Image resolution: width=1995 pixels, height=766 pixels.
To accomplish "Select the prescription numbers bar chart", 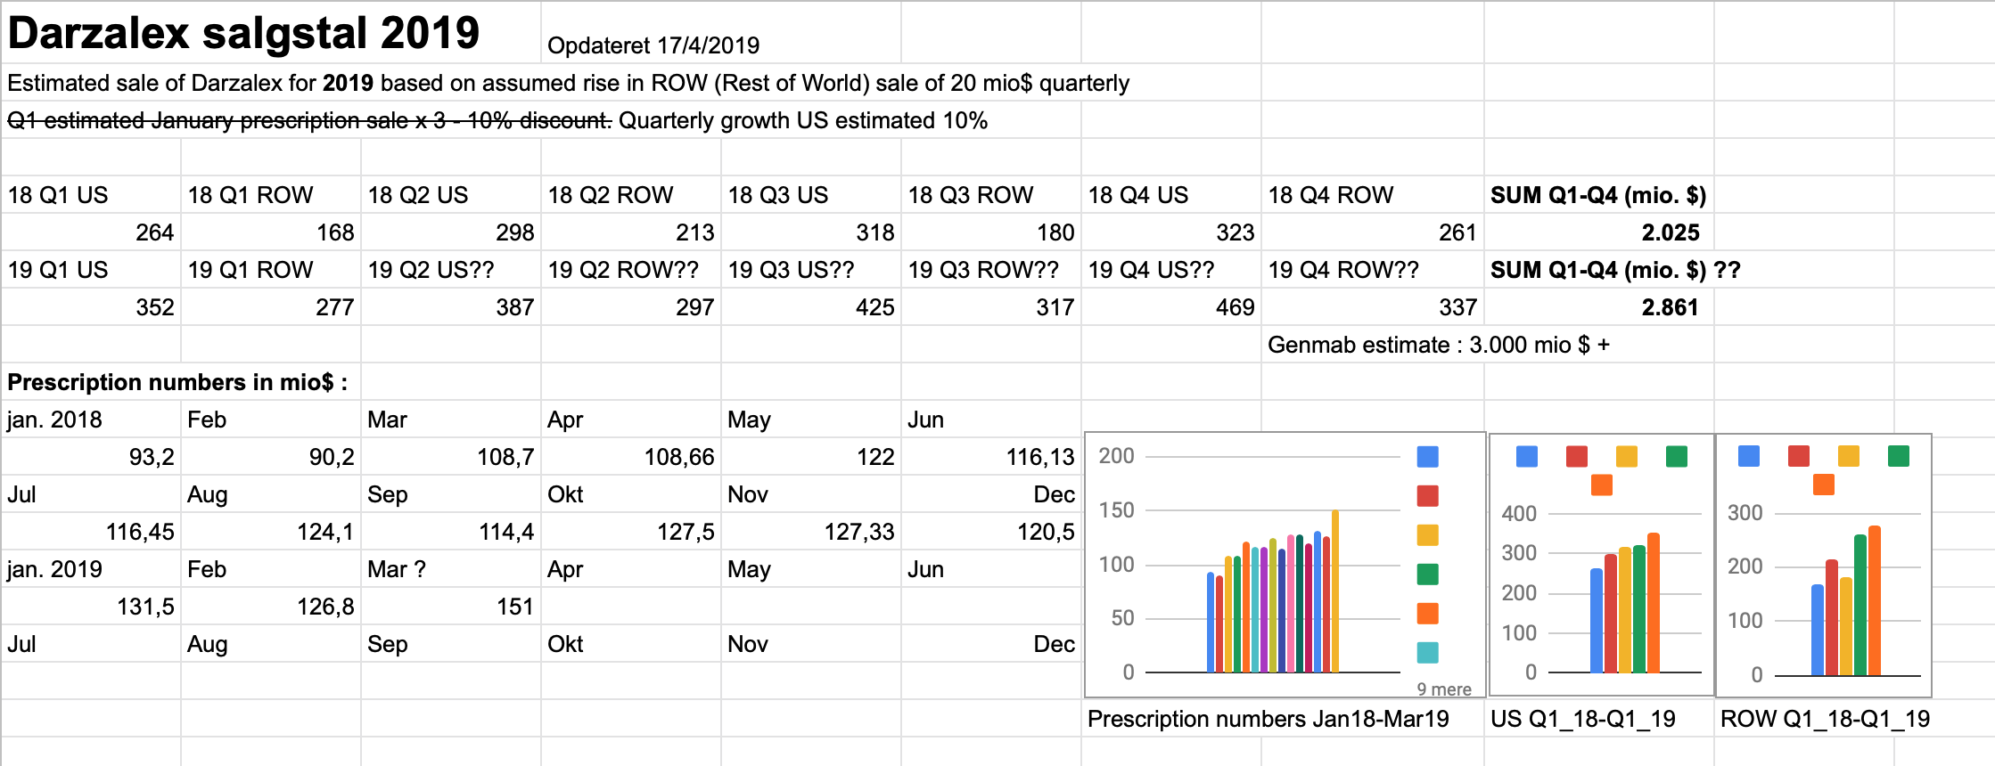I will pyautogui.click(x=1285, y=565).
